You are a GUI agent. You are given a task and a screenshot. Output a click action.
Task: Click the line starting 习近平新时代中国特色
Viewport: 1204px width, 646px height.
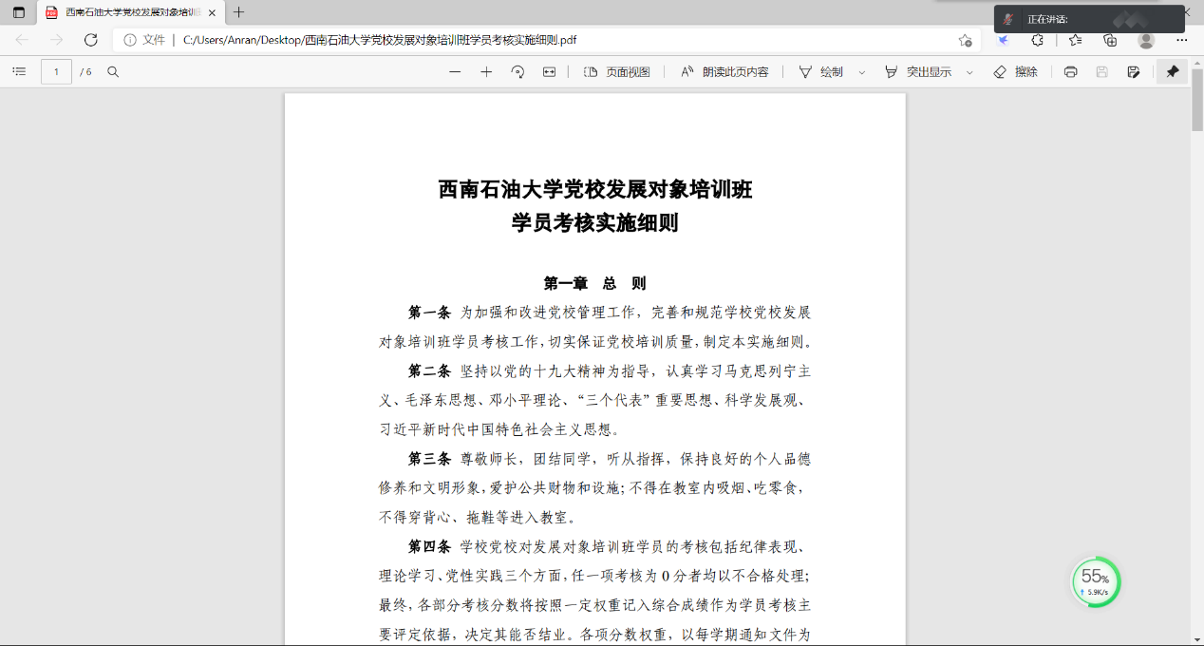click(x=499, y=429)
